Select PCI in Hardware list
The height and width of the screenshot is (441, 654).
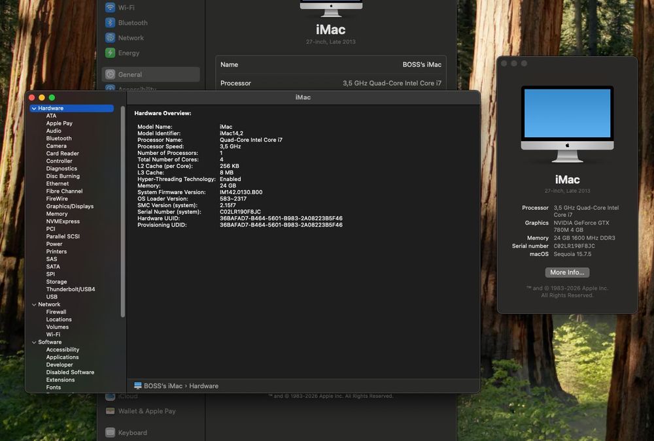pos(50,229)
